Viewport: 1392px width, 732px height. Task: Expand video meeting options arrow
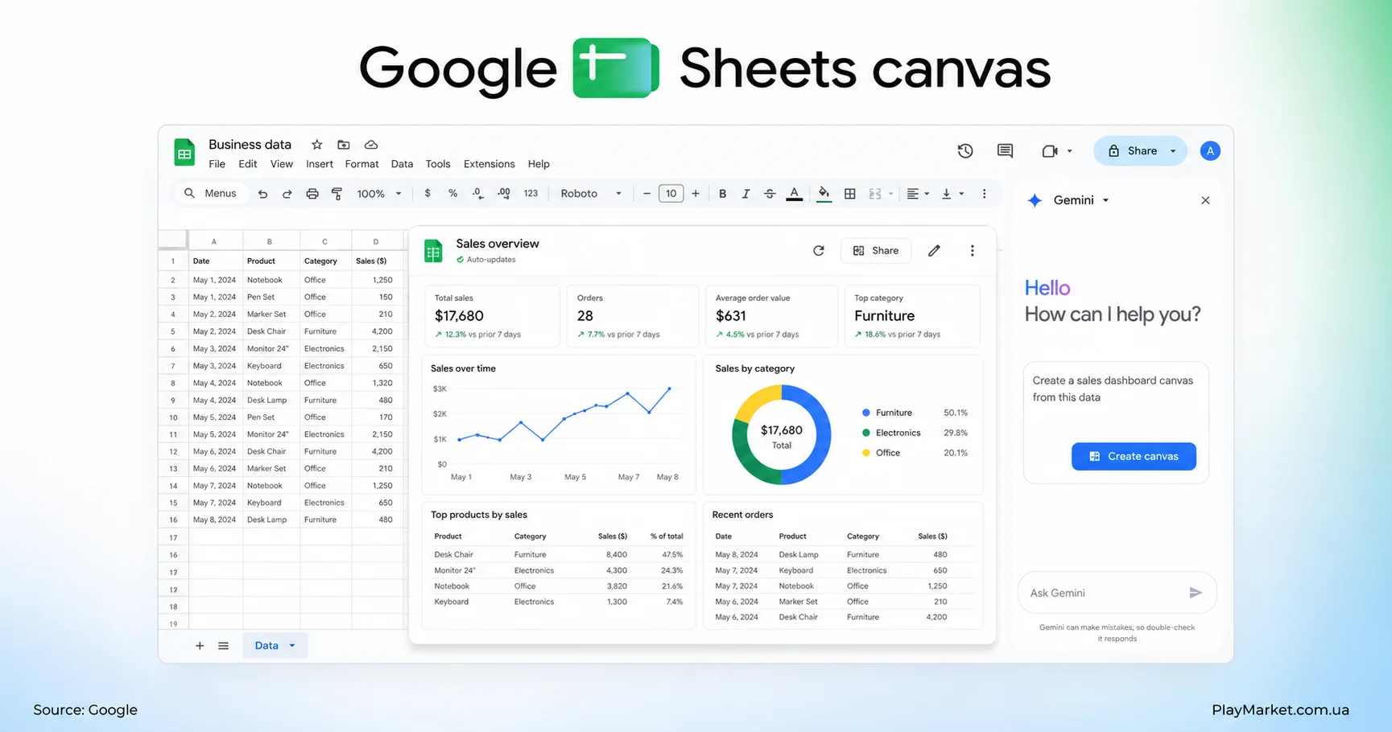click(x=1070, y=151)
